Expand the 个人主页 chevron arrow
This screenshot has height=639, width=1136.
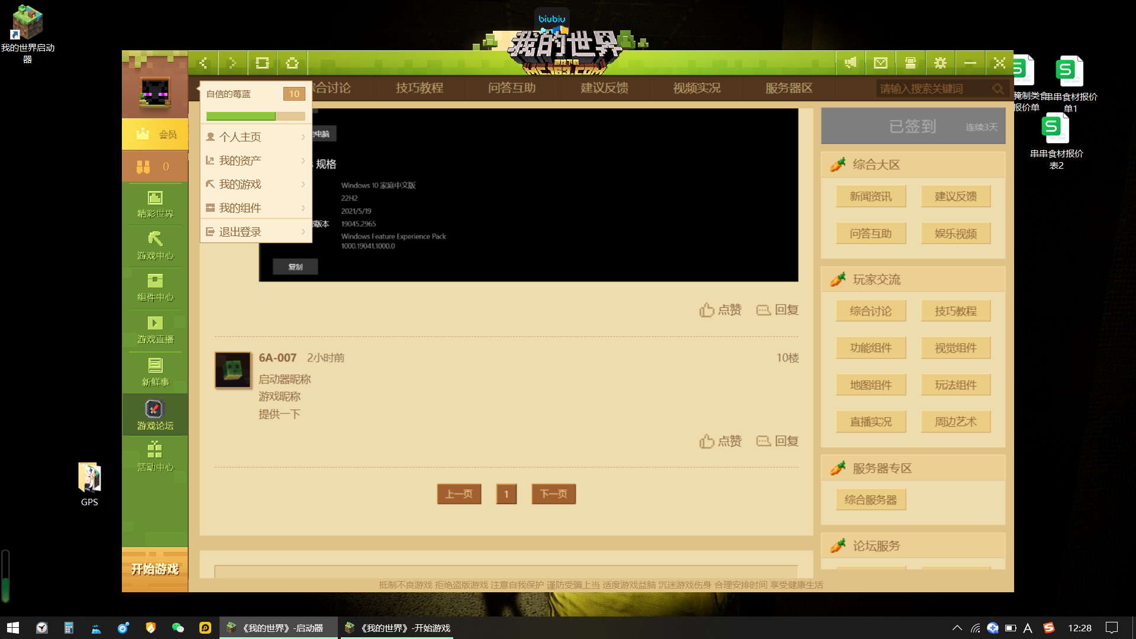(x=303, y=137)
